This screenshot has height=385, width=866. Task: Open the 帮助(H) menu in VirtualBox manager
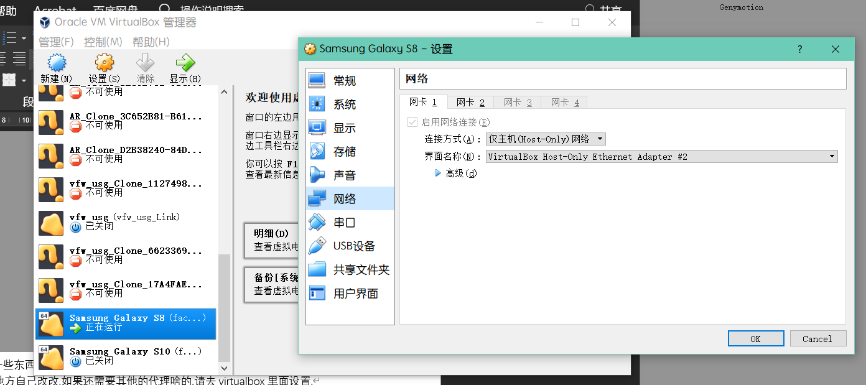coord(151,42)
